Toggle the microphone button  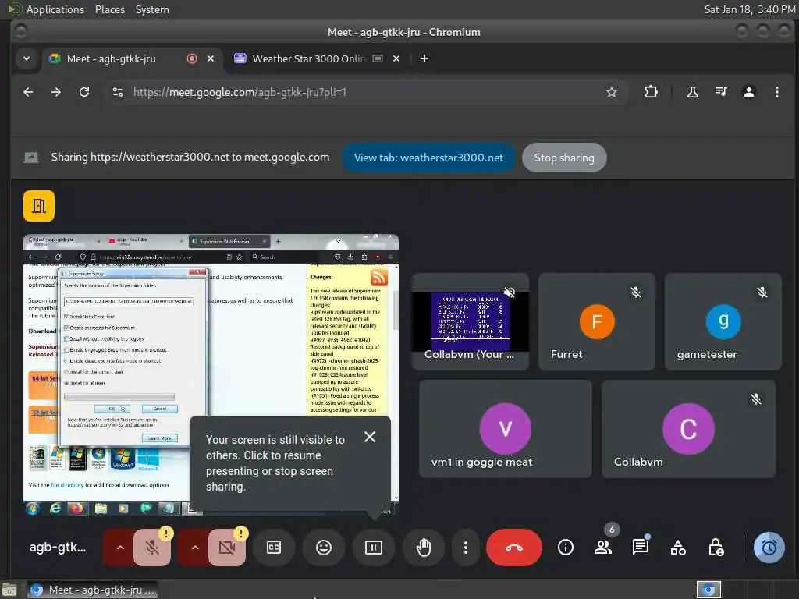152,548
